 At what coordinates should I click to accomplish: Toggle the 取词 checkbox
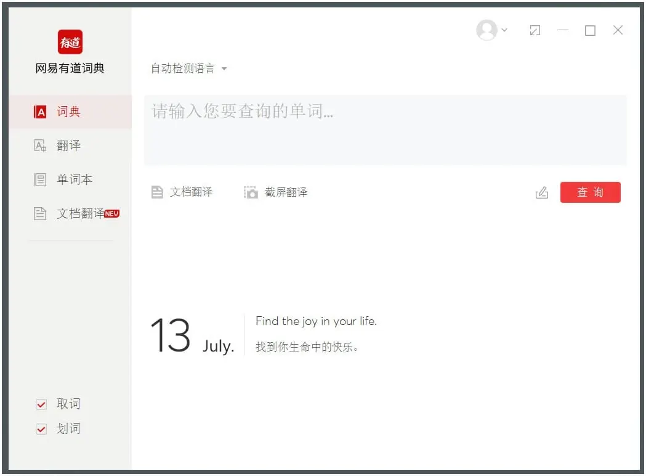(x=42, y=404)
